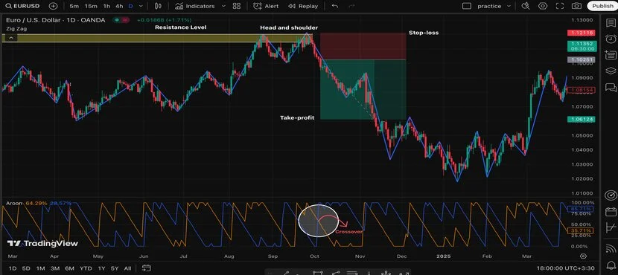Image resolution: width=618 pixels, height=275 pixels.
Task: Click the Publish button
Action: click(602, 6)
